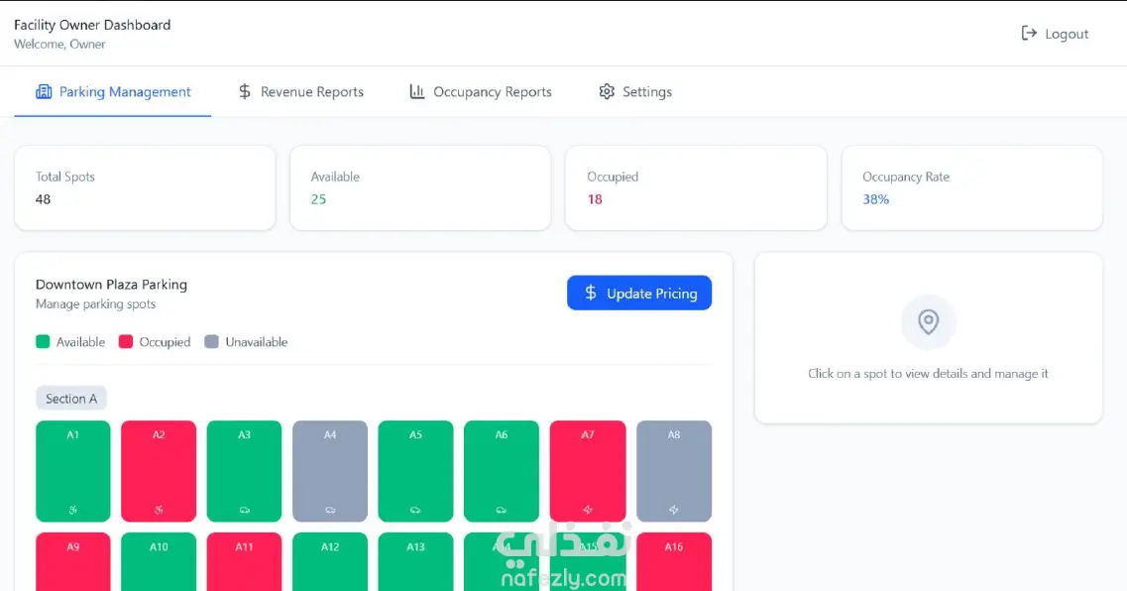Log out using the Logout button
This screenshot has width=1127, height=591.
pos(1055,34)
